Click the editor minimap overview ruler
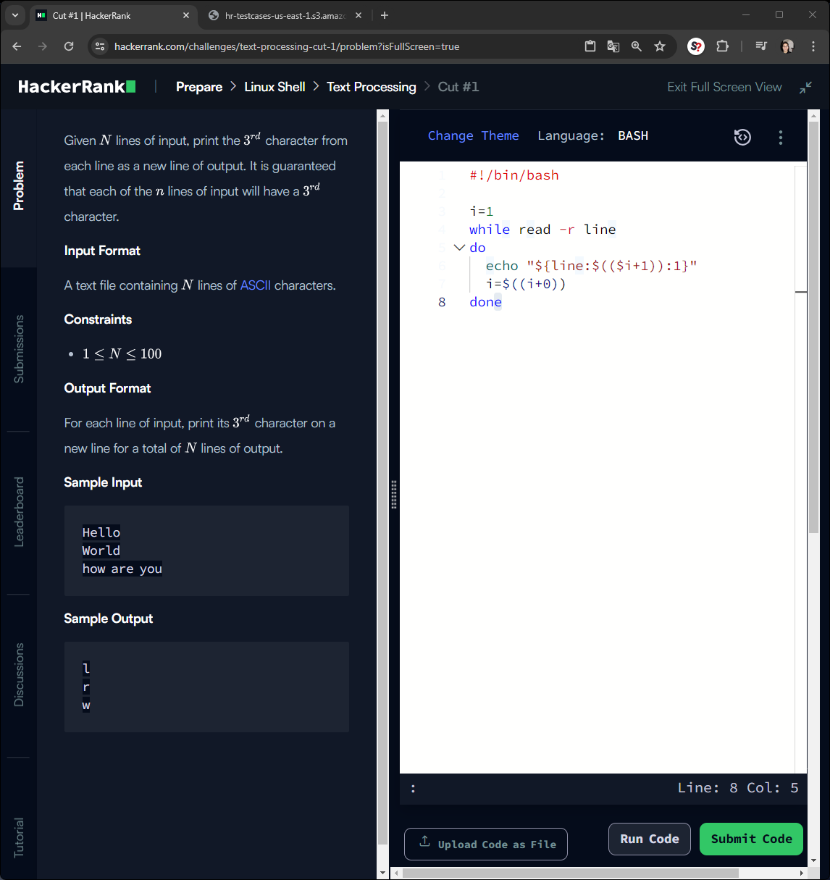The image size is (830, 880). click(x=801, y=469)
